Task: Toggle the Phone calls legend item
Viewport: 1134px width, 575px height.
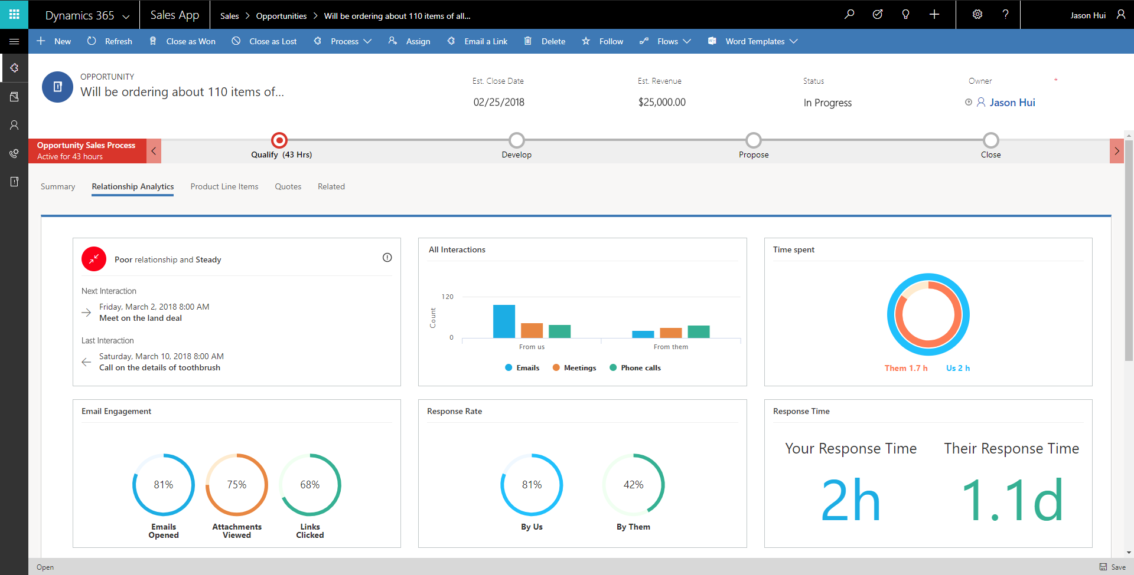Action: click(x=635, y=367)
